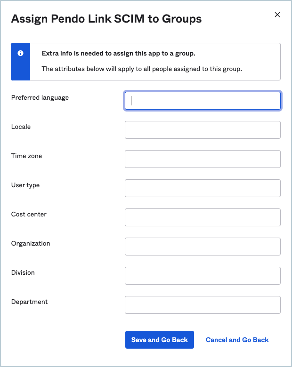Click the User type text field
This screenshot has width=292, height=367.
click(x=203, y=188)
